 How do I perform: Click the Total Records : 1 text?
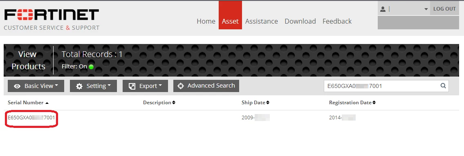click(x=92, y=54)
